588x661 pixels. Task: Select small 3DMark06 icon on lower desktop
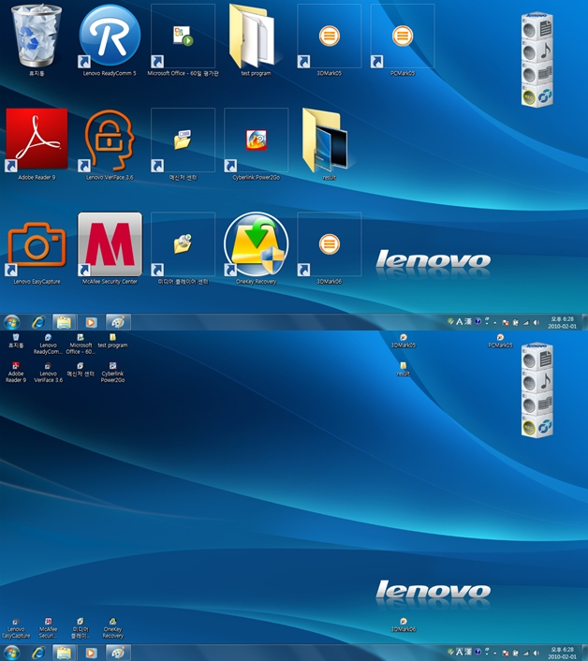pos(404,622)
